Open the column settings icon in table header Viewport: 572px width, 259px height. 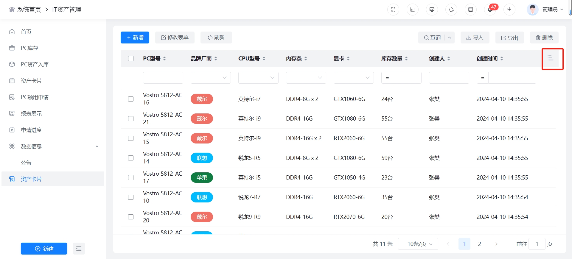tap(551, 58)
